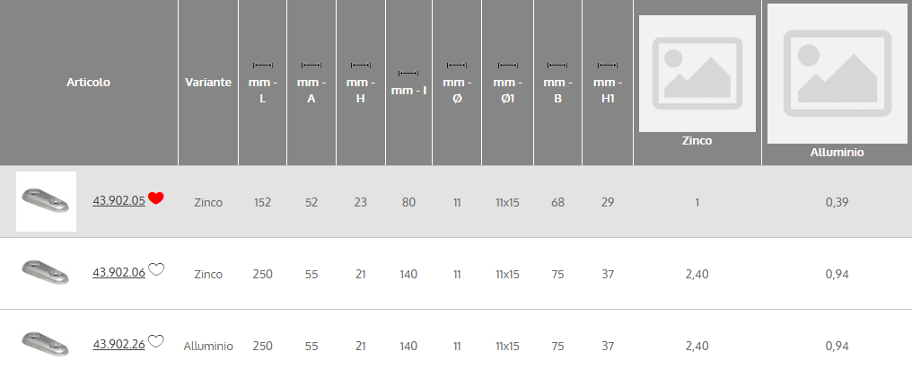The width and height of the screenshot is (912, 378).
Task: Click dimension icon above mm - H header
Action: [x=360, y=66]
